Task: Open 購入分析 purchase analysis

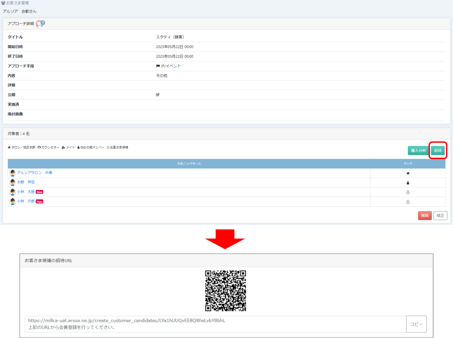Action: pos(418,151)
